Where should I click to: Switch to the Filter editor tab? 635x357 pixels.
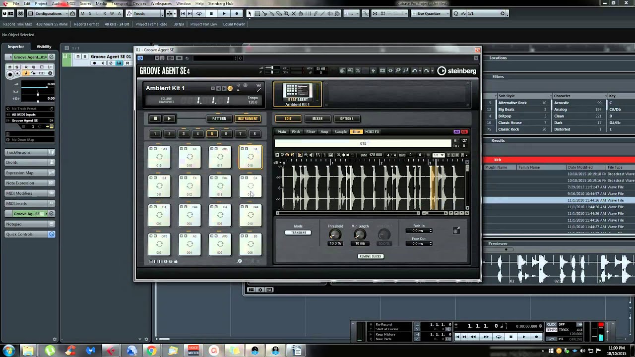tap(311, 132)
